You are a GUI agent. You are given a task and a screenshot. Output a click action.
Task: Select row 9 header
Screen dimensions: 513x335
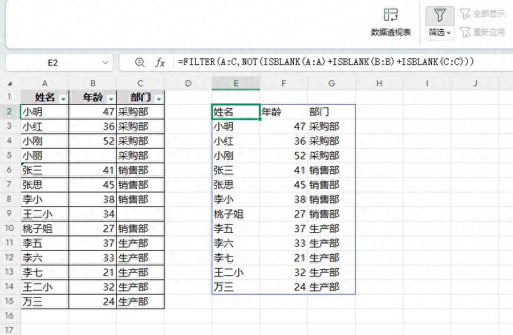(10, 214)
